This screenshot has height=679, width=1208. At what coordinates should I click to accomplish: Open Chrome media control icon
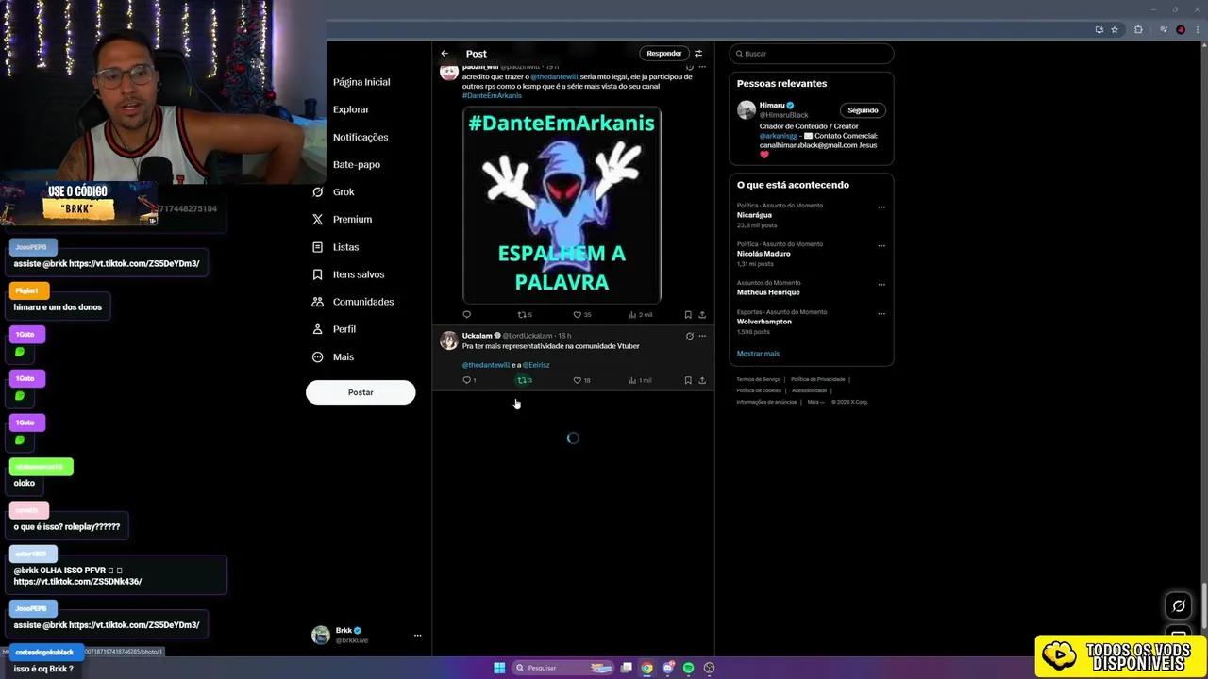coord(1163,30)
